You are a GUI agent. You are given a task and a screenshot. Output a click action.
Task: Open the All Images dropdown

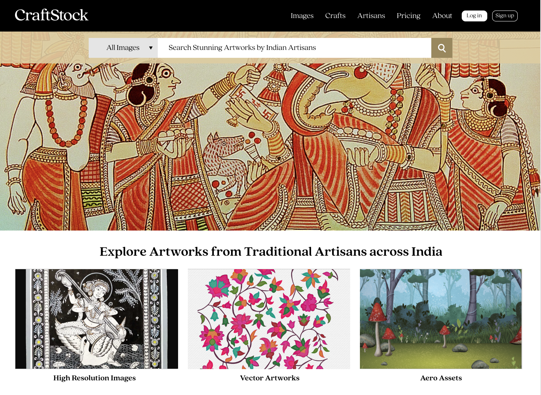[x=123, y=48]
